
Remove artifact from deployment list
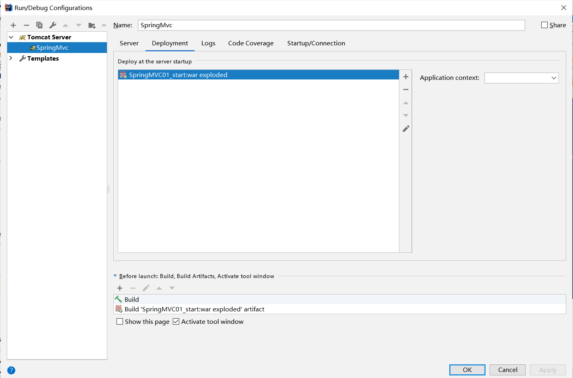tap(406, 89)
